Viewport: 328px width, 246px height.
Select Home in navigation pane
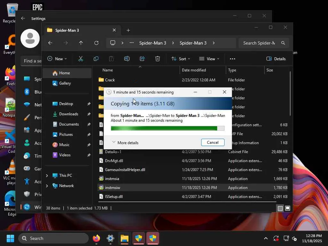pos(67,73)
